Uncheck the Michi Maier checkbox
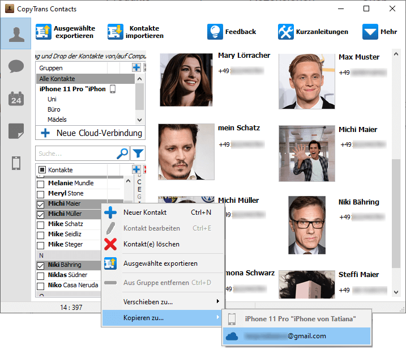The width and height of the screenshot is (406, 349). pos(40,205)
